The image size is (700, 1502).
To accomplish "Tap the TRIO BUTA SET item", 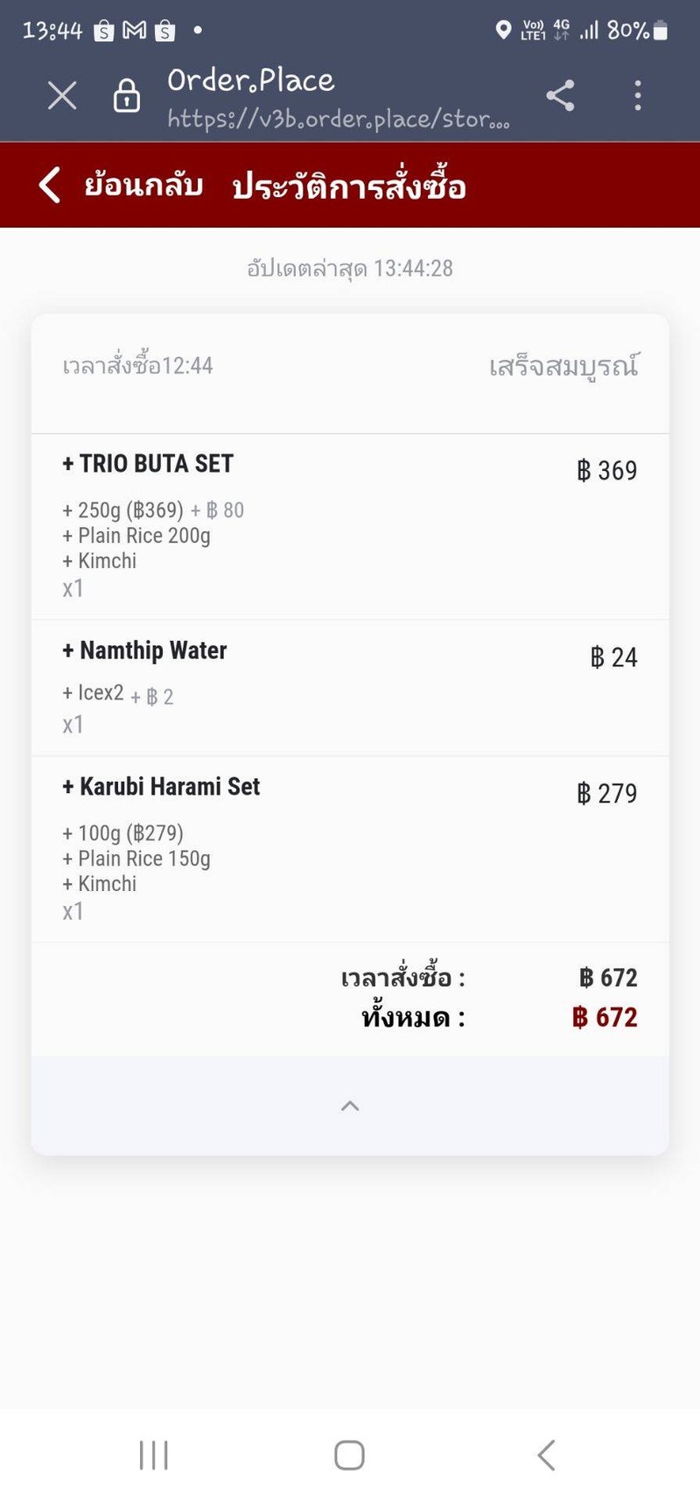I will pos(157,464).
